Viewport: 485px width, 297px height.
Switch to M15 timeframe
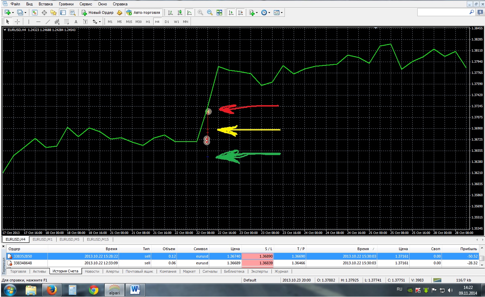point(129,22)
